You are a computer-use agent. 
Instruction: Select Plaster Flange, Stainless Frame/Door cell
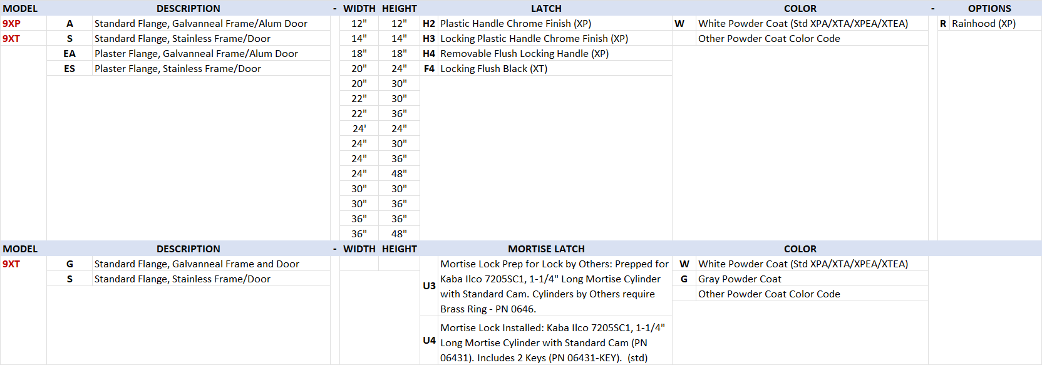(178, 69)
